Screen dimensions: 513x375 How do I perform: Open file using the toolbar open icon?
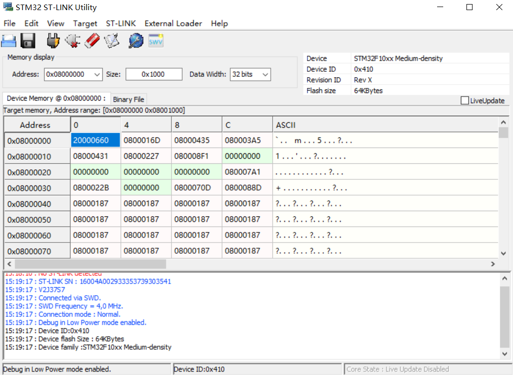click(9, 41)
